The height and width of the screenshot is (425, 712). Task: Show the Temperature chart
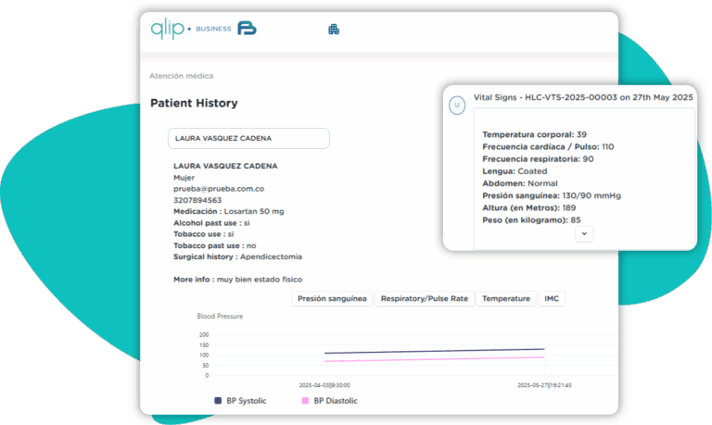505,298
